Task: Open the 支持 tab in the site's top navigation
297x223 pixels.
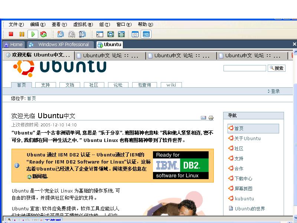Action: pos(45,85)
